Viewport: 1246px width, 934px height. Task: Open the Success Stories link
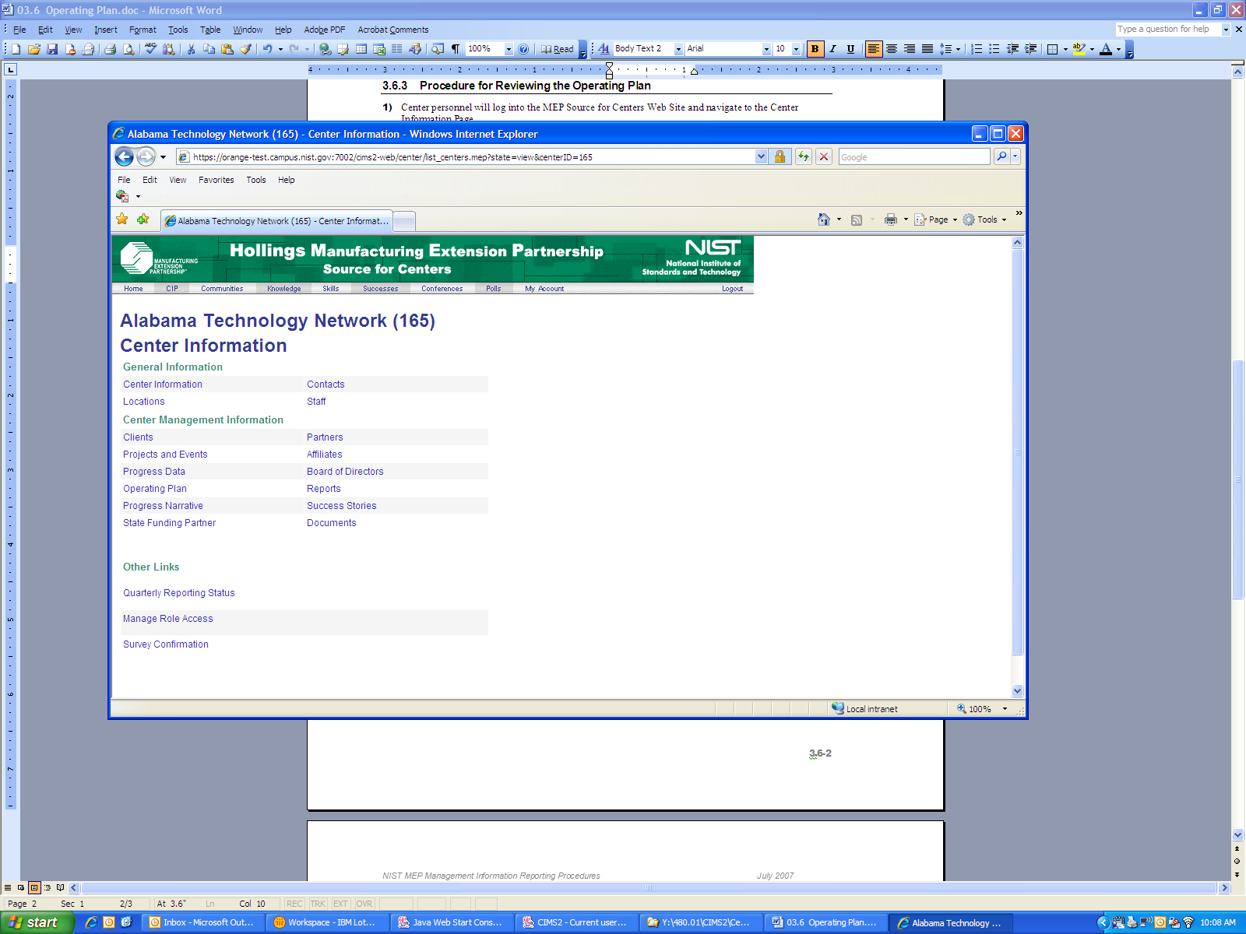point(342,506)
